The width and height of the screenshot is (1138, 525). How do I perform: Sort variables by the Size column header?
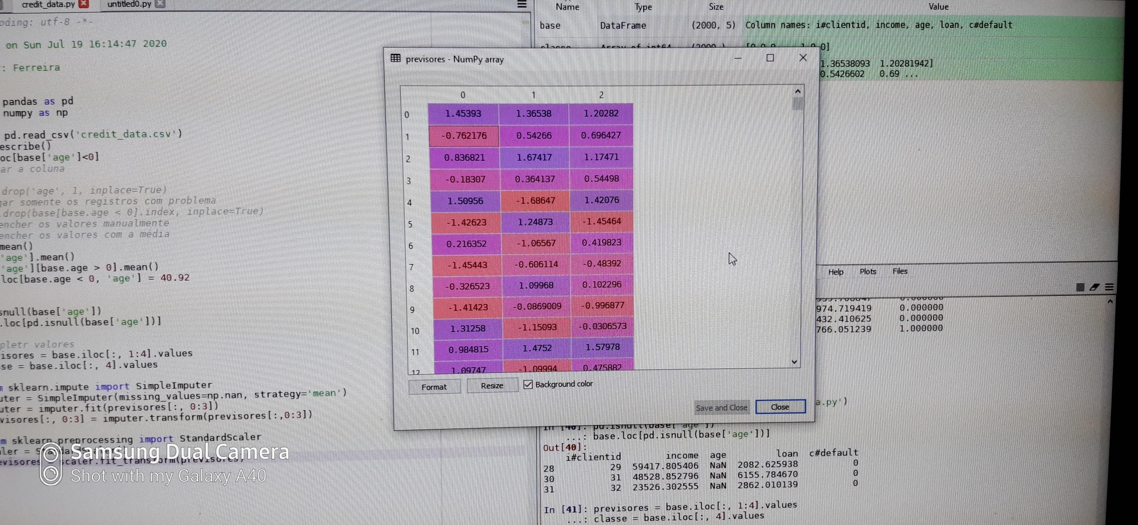[x=716, y=7]
